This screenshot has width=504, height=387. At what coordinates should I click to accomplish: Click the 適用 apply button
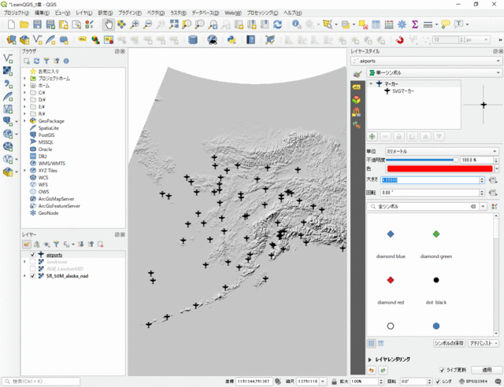487,370
